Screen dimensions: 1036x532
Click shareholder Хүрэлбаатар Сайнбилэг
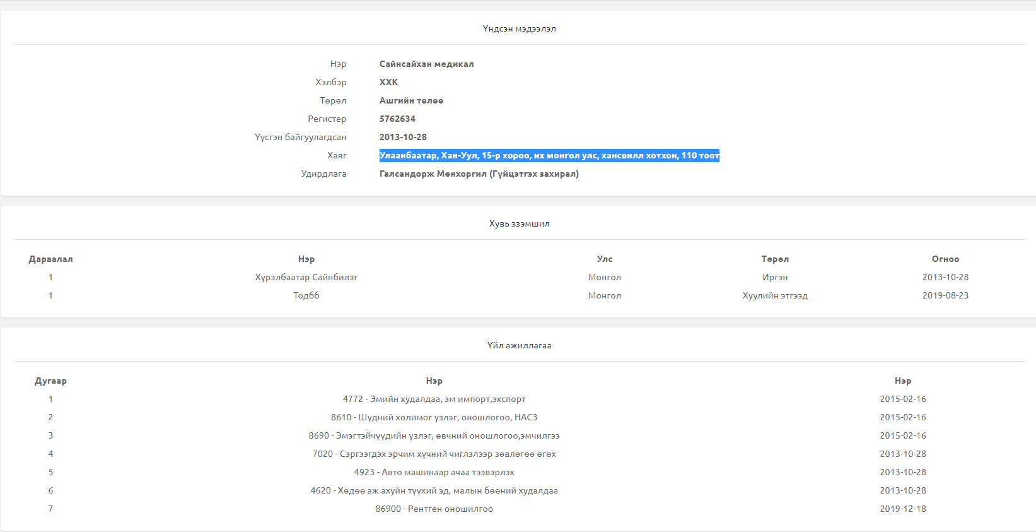[x=306, y=277]
